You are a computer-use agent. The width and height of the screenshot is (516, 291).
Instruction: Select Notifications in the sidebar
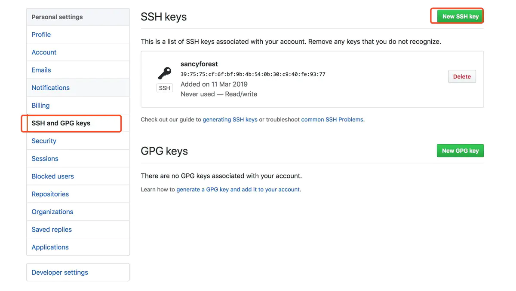click(50, 88)
